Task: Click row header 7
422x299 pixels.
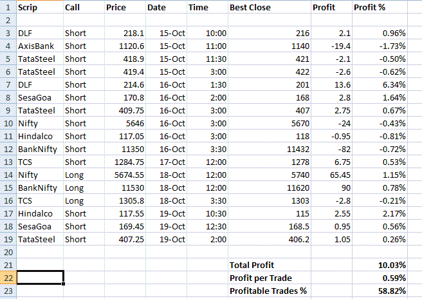Action: [x=8, y=84]
